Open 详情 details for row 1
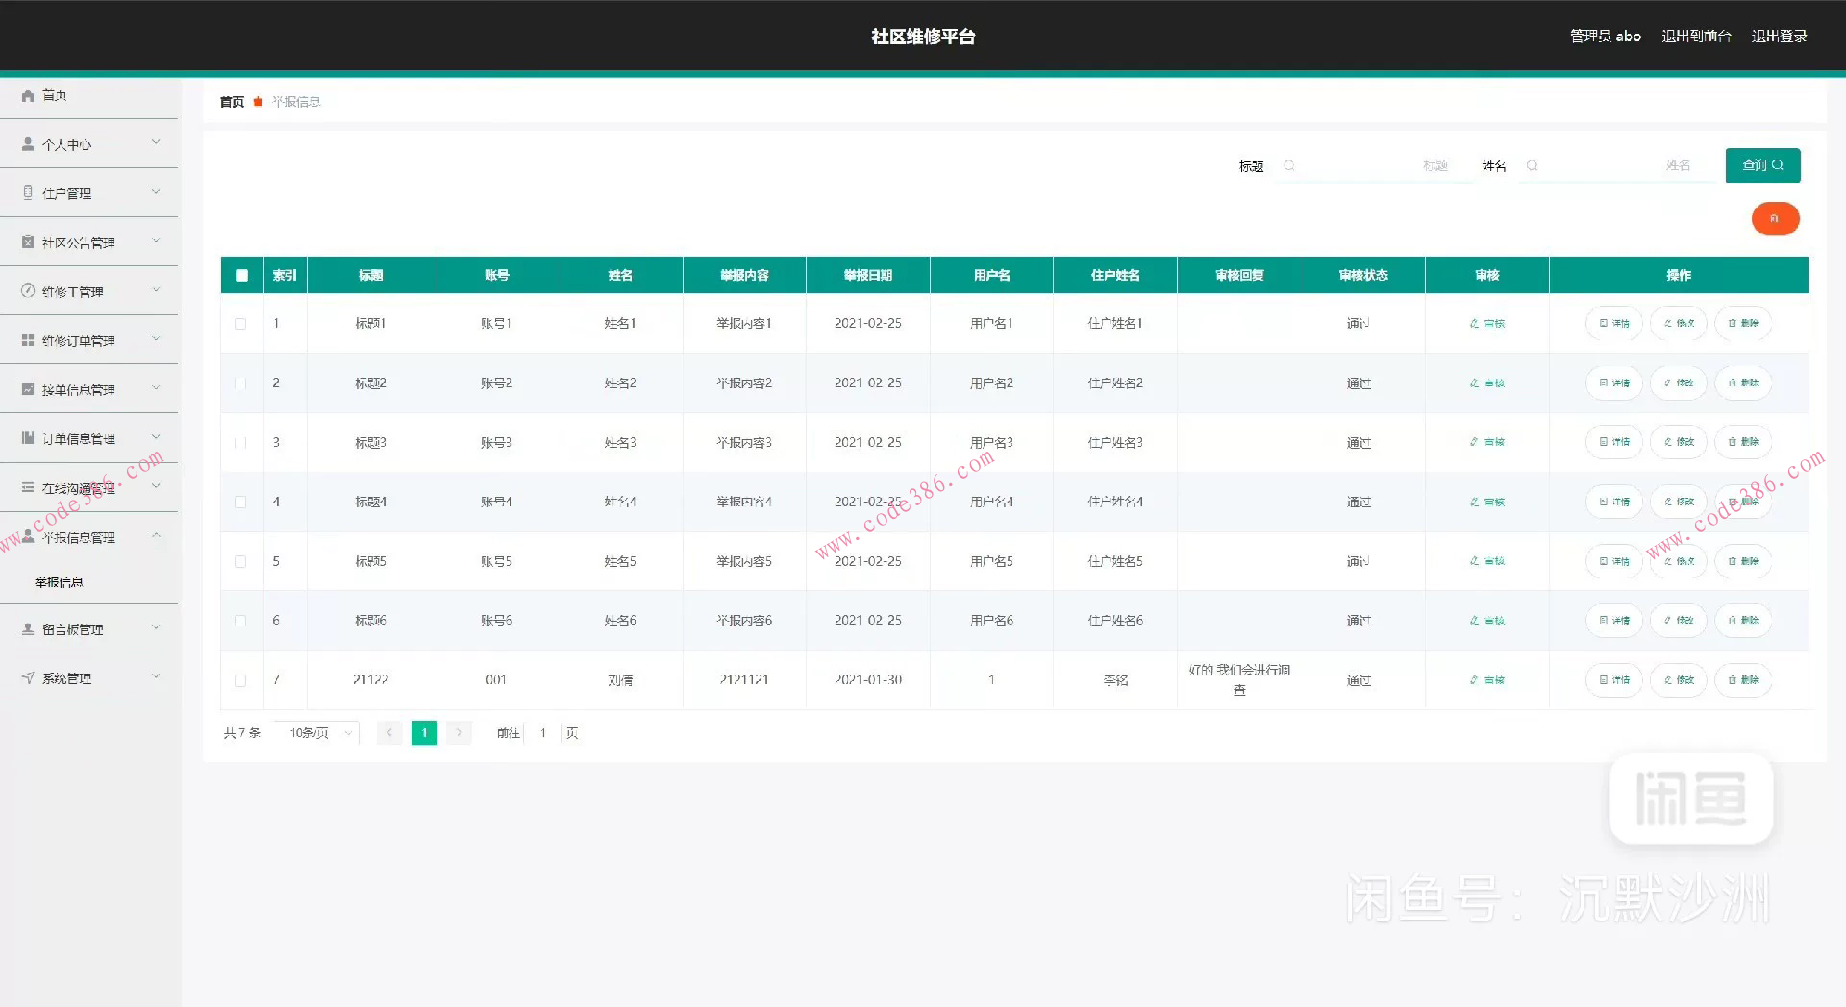 point(1613,324)
